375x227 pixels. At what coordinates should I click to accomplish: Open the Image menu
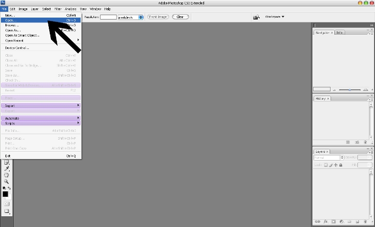[x=23, y=9]
